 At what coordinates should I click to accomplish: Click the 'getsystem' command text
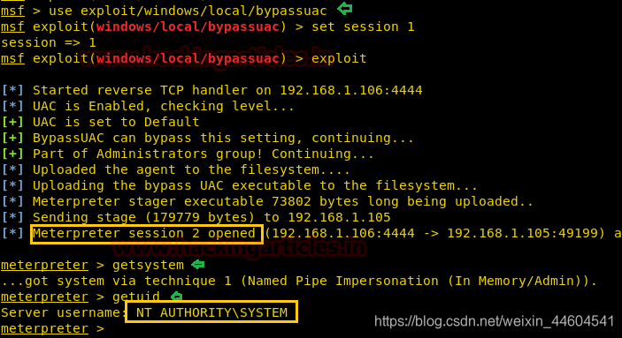[x=148, y=265]
